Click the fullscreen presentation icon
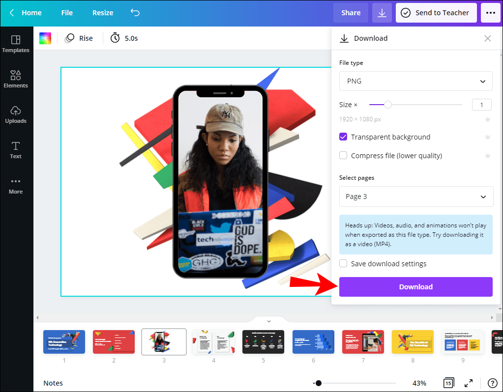Viewport: 503px width, 392px height. (x=468, y=383)
